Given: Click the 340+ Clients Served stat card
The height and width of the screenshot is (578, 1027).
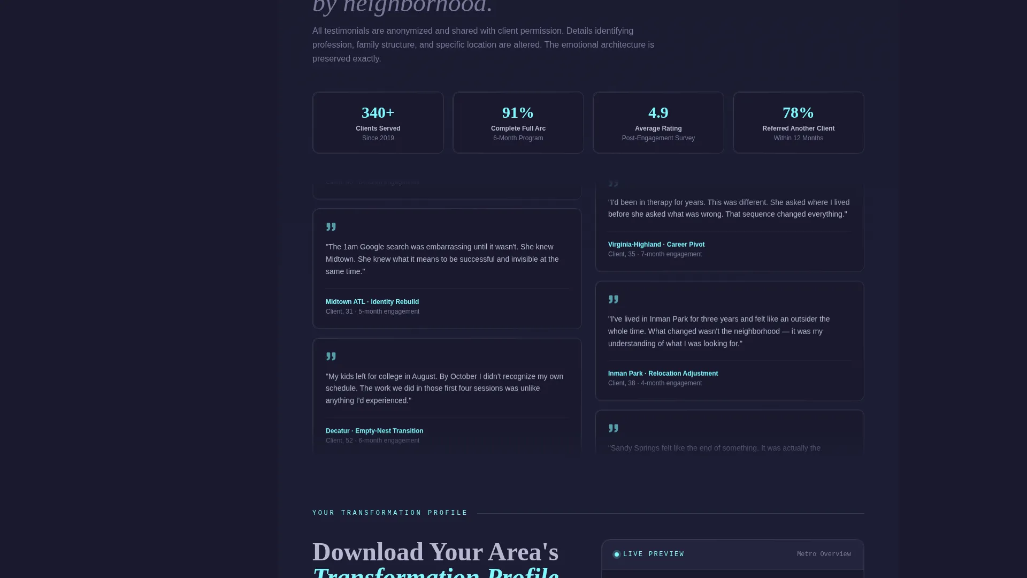Looking at the screenshot, I should pos(378,123).
